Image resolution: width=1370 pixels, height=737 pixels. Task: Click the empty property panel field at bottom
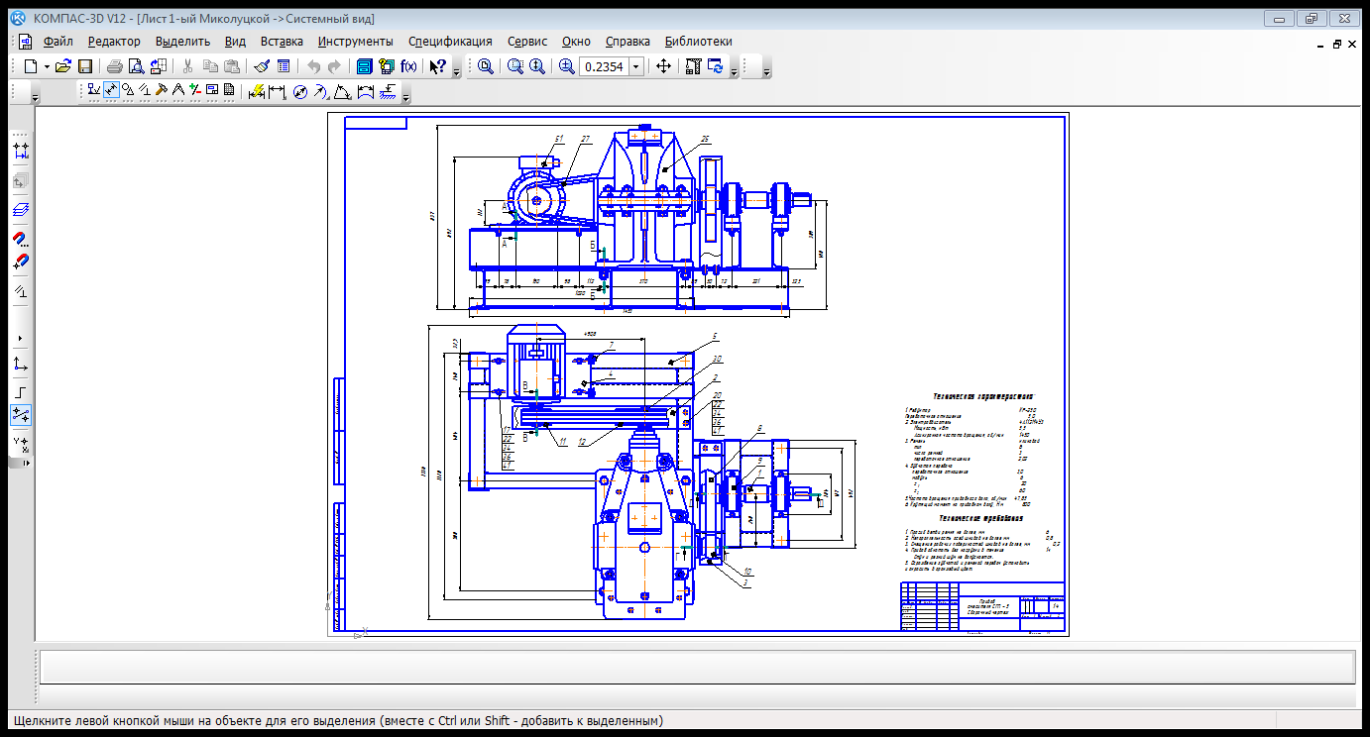696,667
